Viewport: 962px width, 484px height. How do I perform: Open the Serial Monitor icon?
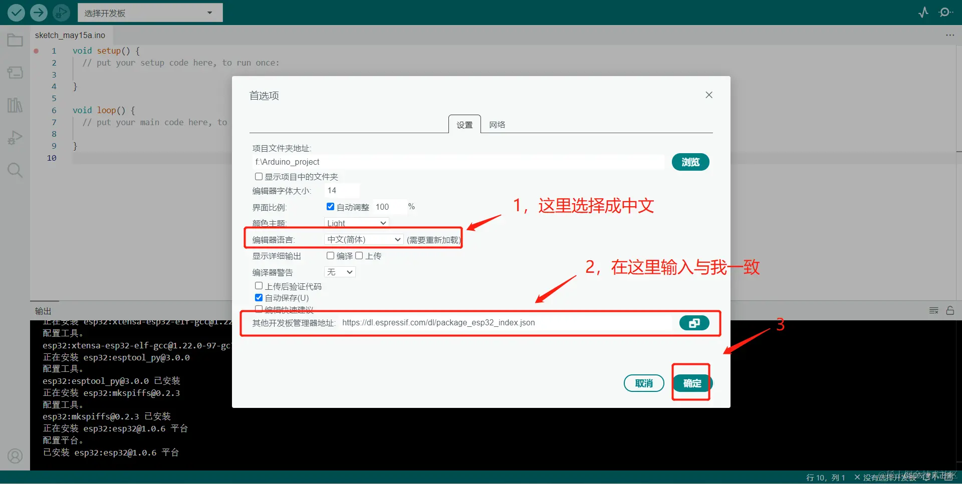pyautogui.click(x=946, y=13)
